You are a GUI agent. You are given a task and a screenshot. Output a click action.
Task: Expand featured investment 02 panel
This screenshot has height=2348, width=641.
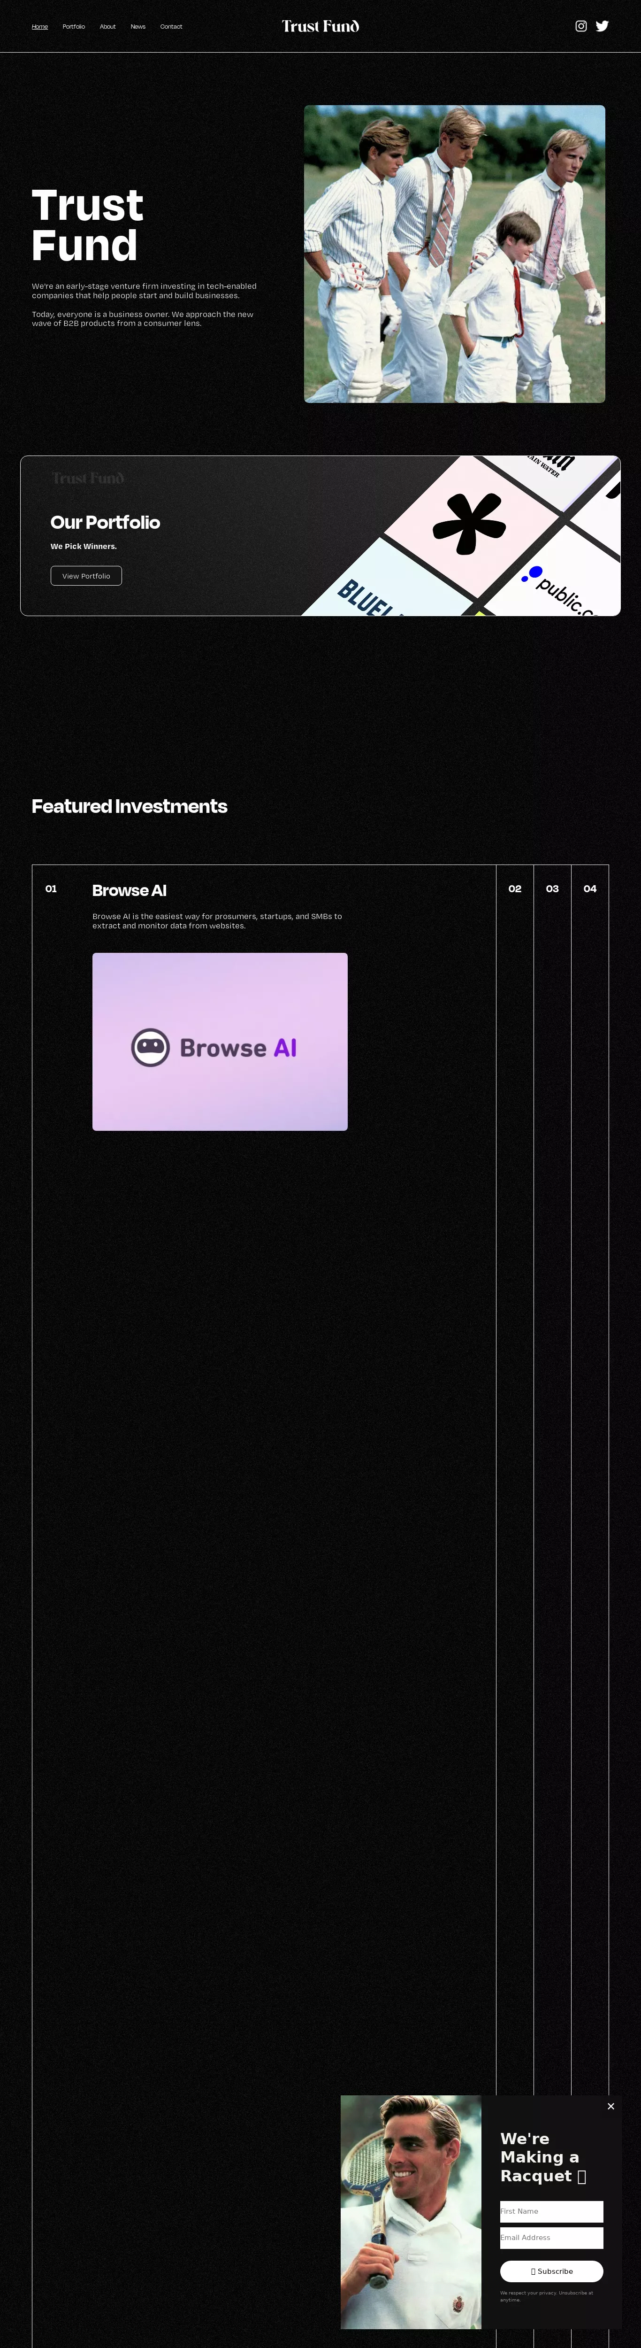click(x=515, y=888)
